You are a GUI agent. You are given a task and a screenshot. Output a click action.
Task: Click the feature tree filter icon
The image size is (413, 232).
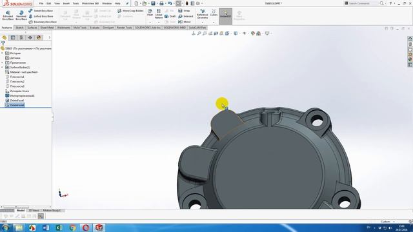point(3,43)
